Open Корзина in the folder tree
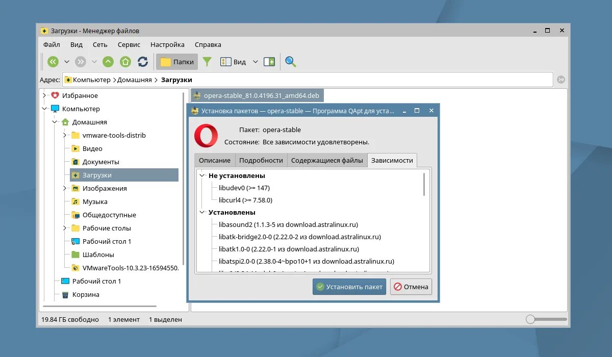The image size is (612, 357). [x=86, y=294]
